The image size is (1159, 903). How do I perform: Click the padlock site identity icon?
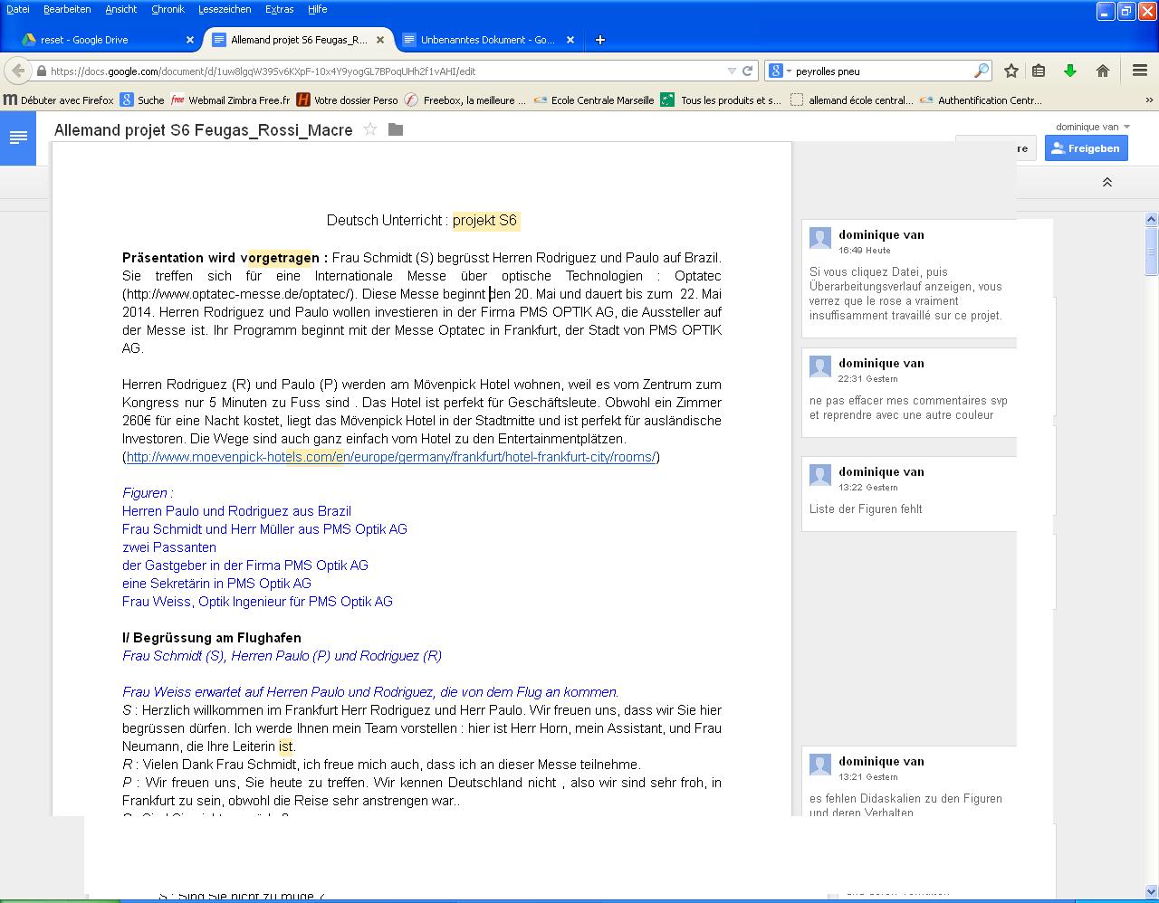coord(42,71)
